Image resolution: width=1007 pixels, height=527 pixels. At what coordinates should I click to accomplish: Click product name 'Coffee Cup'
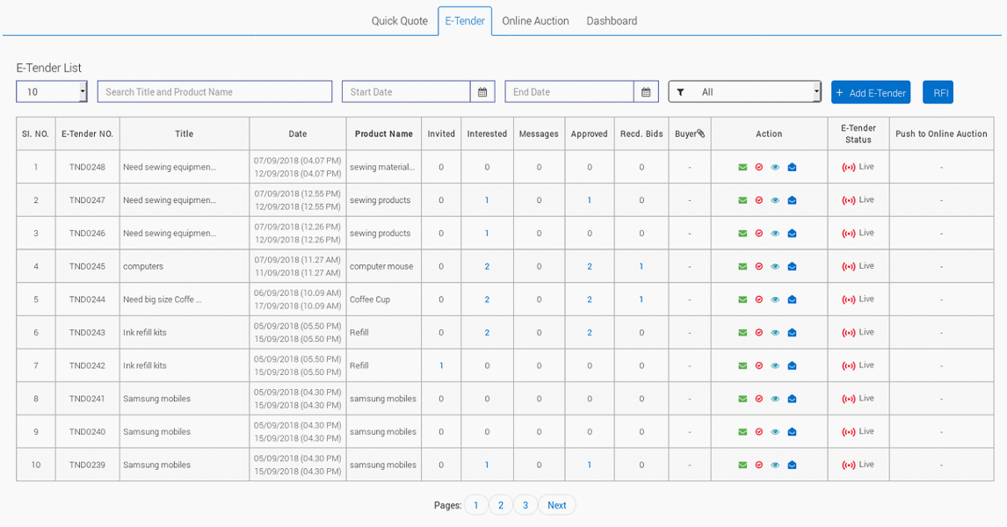370,300
